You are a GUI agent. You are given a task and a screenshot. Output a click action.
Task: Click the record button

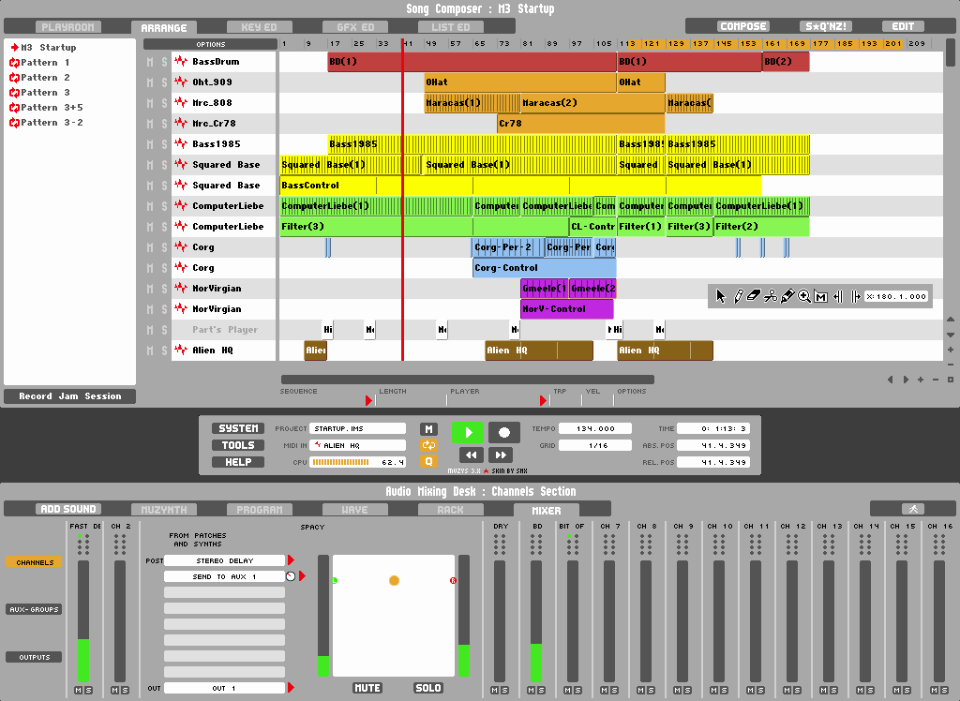coord(503,432)
